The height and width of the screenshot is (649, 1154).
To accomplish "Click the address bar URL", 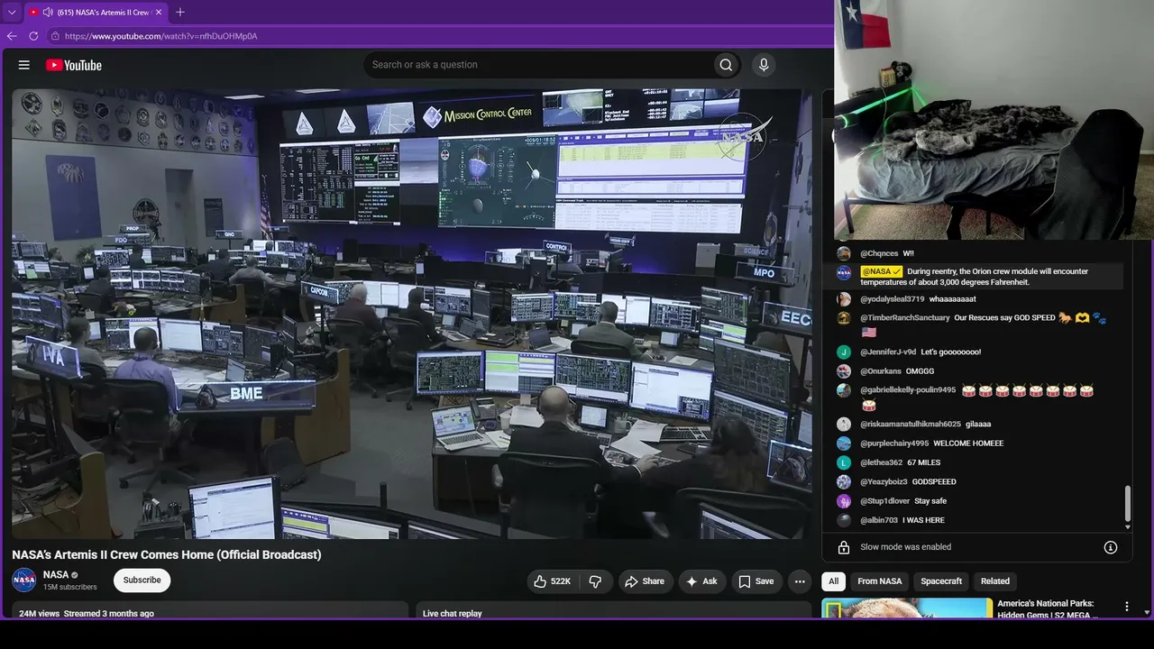I will [161, 36].
